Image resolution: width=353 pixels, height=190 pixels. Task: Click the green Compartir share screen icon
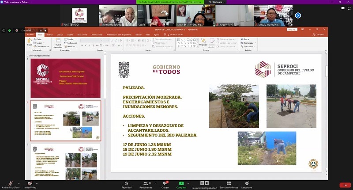(181, 183)
